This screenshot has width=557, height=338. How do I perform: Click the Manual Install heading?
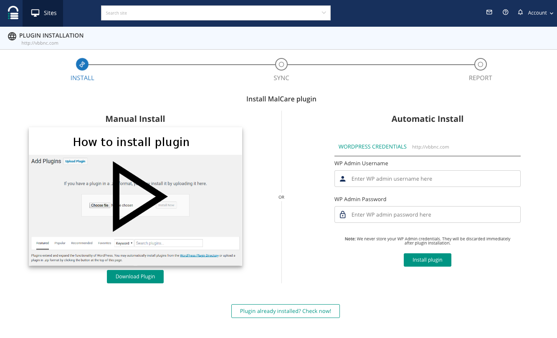[x=135, y=119]
